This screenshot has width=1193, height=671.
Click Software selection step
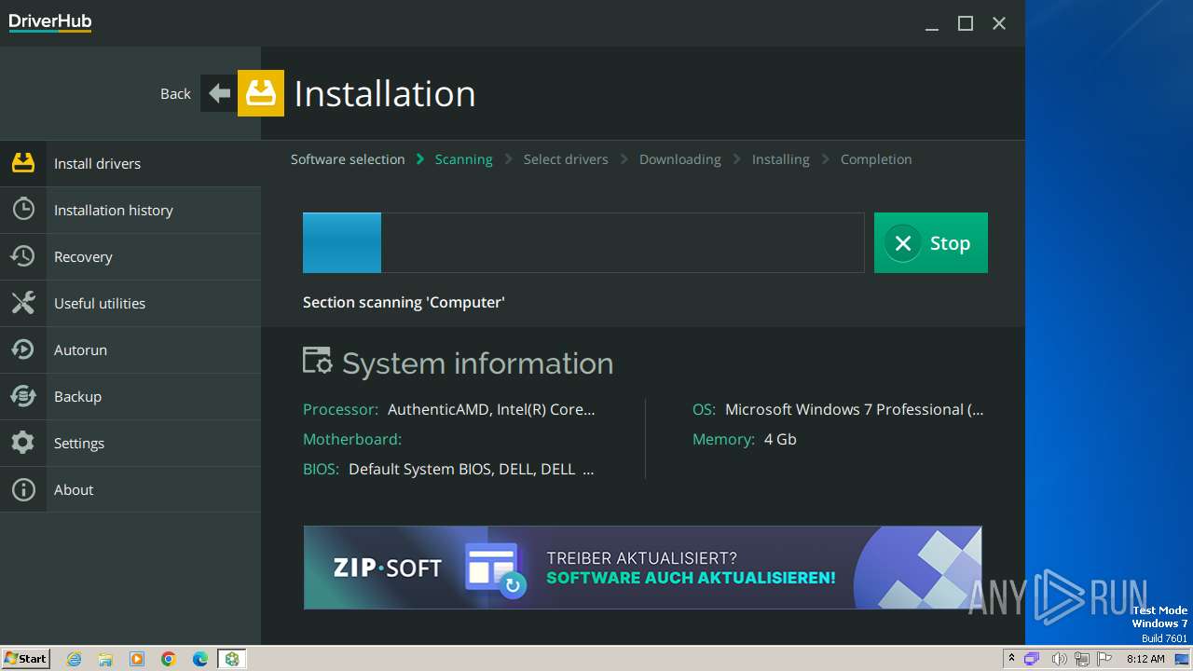click(348, 159)
